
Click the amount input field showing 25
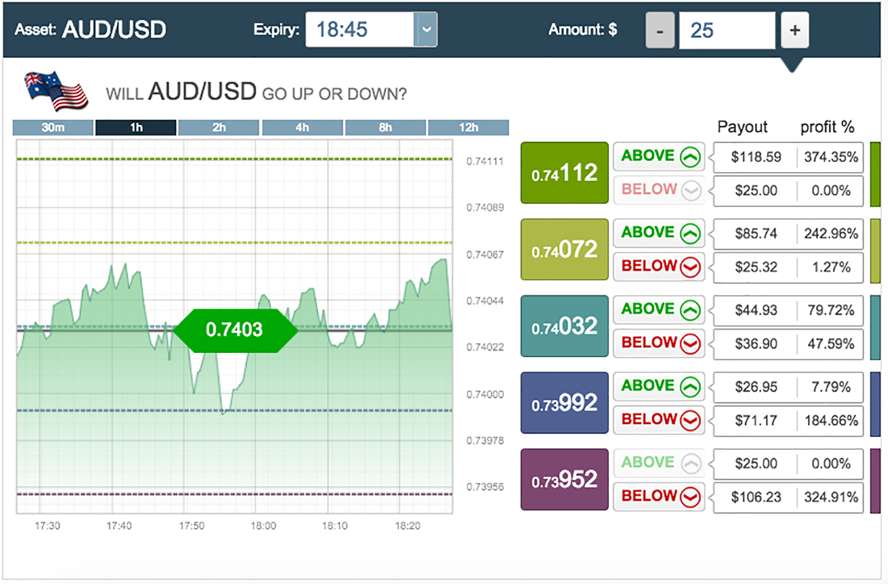point(727,30)
